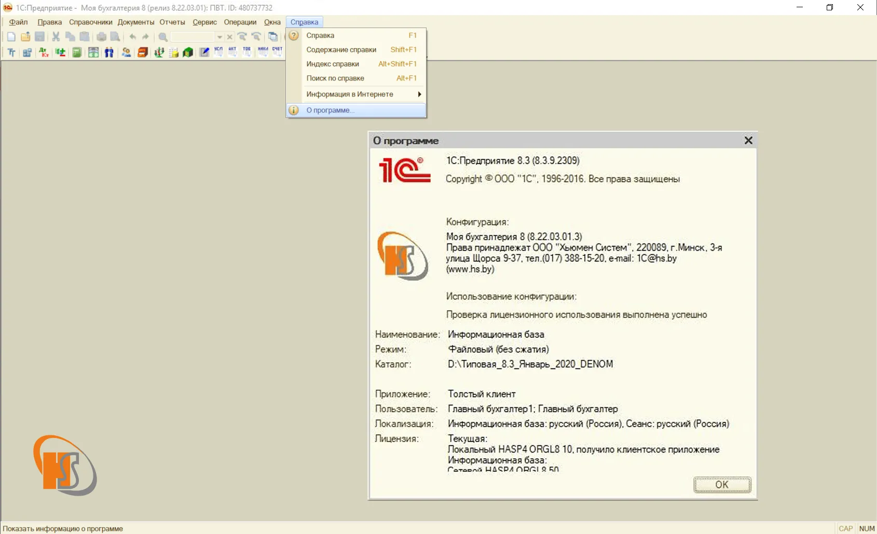This screenshot has width=877, height=534.
Task: Choose 'Поиск по справке' menu entry
Action: click(x=356, y=78)
